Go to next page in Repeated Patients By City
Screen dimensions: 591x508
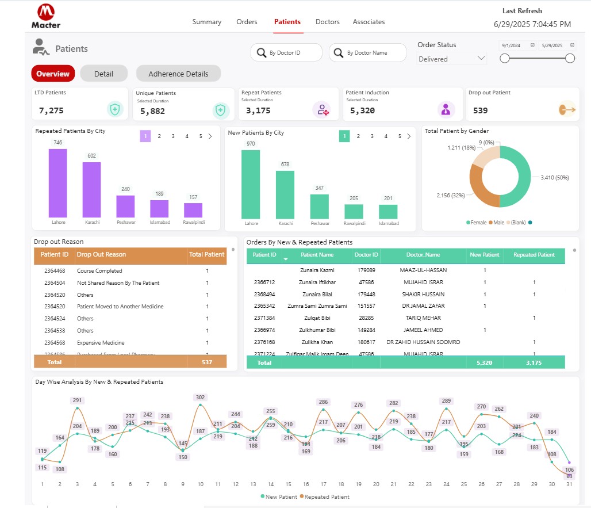click(x=210, y=136)
